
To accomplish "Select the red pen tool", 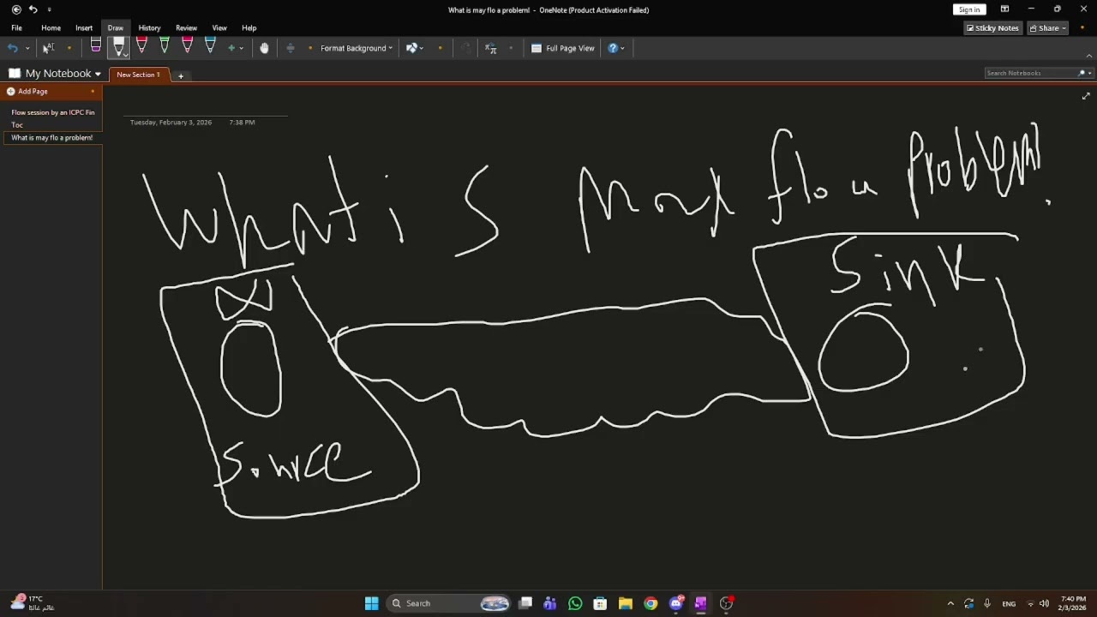I will pos(141,46).
